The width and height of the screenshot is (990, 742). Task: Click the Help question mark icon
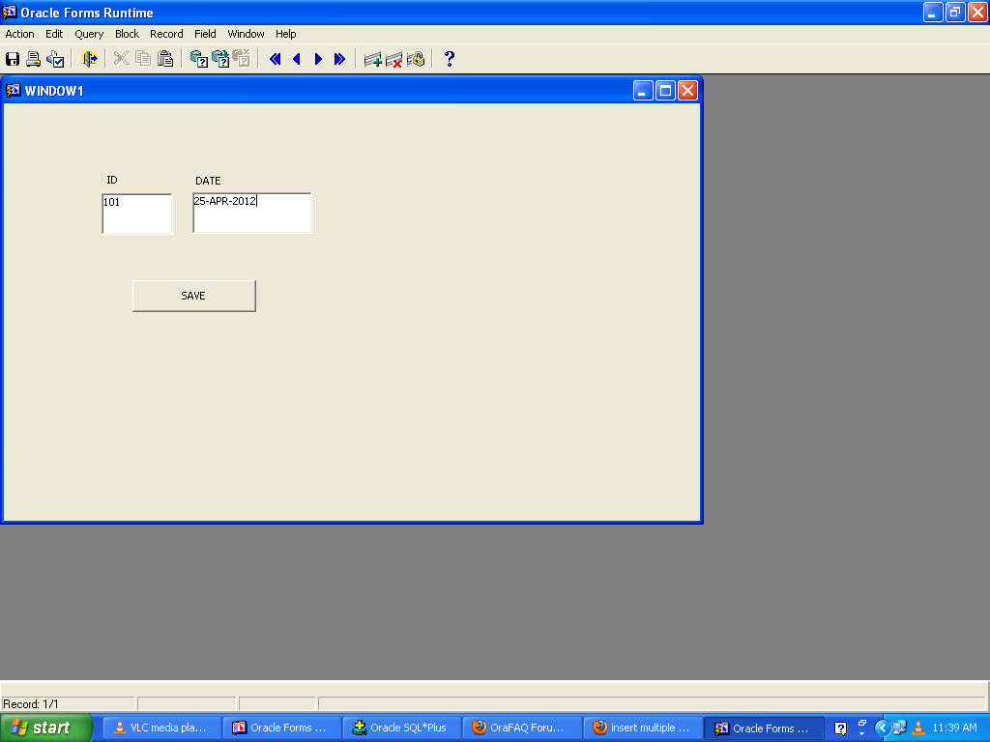point(449,59)
